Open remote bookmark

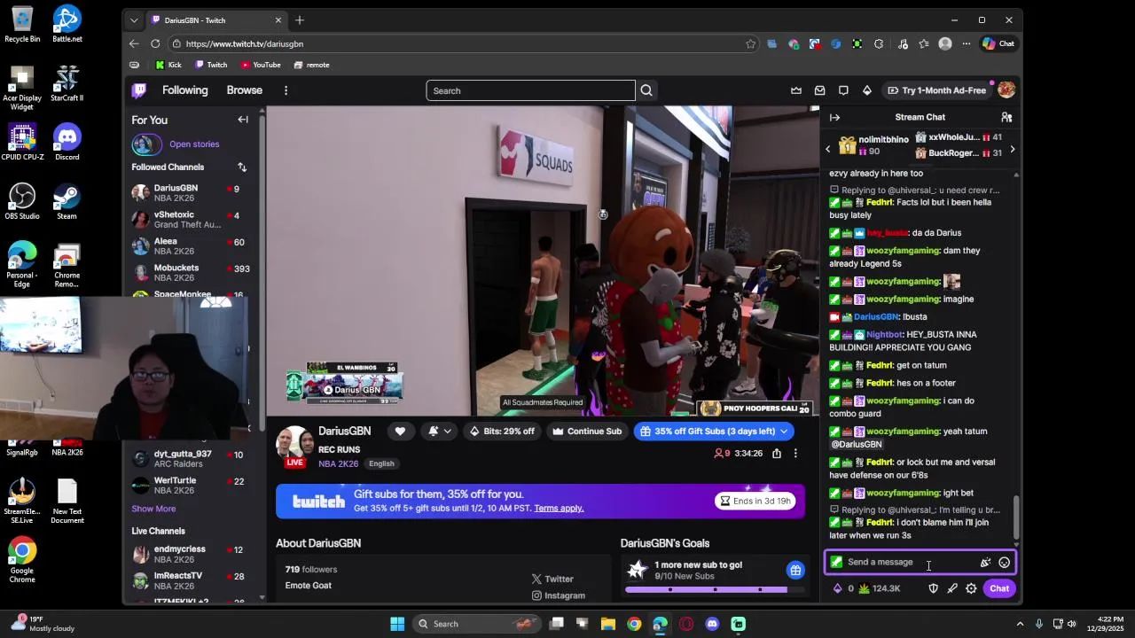(312, 65)
